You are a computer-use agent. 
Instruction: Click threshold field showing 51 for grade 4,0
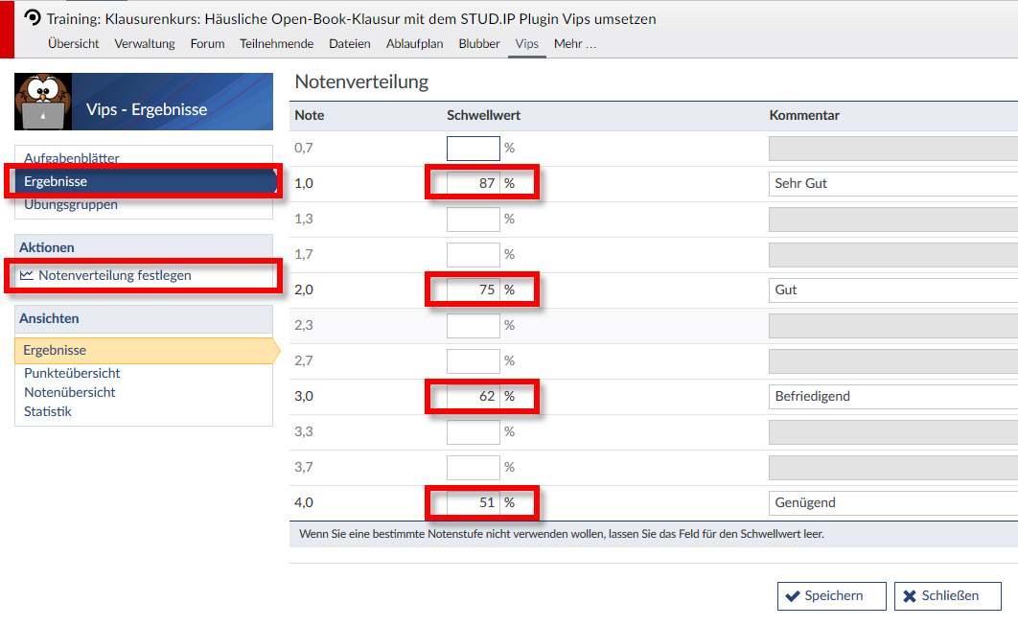click(474, 502)
